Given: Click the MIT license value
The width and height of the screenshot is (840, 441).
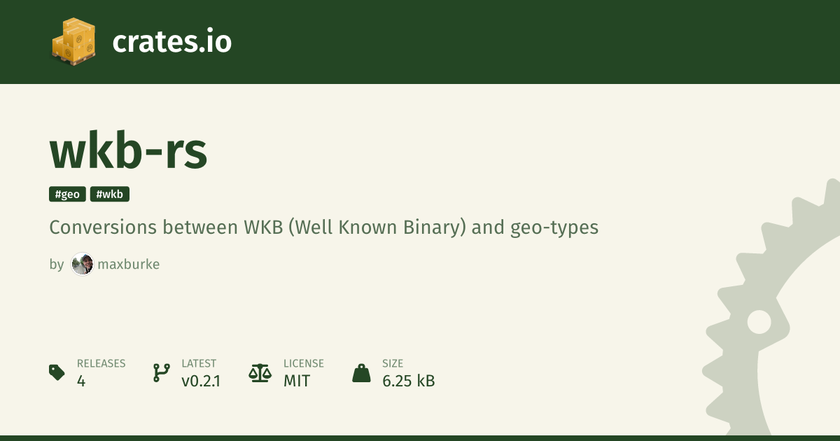Looking at the screenshot, I should [297, 381].
